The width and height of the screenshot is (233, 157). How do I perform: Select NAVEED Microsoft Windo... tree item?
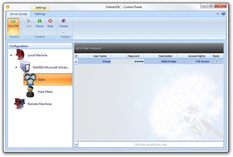[x=51, y=67]
